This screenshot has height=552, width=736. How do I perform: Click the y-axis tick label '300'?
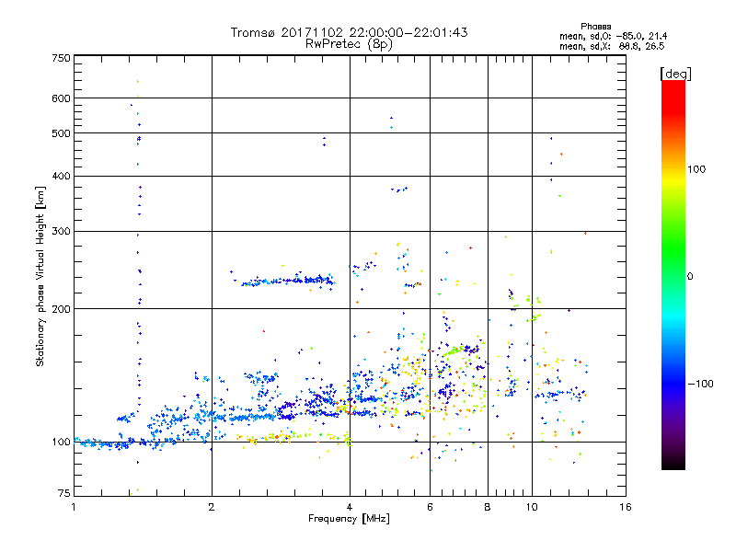pos(61,231)
